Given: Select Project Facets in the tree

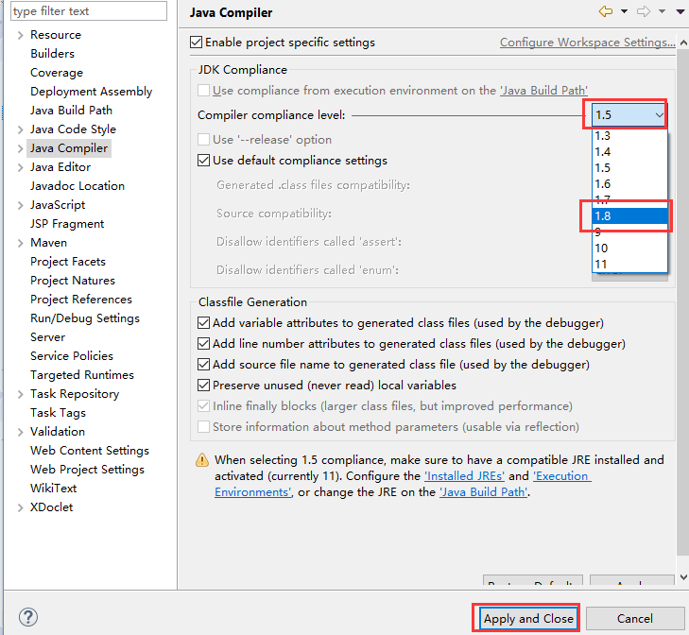Looking at the screenshot, I should pyautogui.click(x=68, y=262).
